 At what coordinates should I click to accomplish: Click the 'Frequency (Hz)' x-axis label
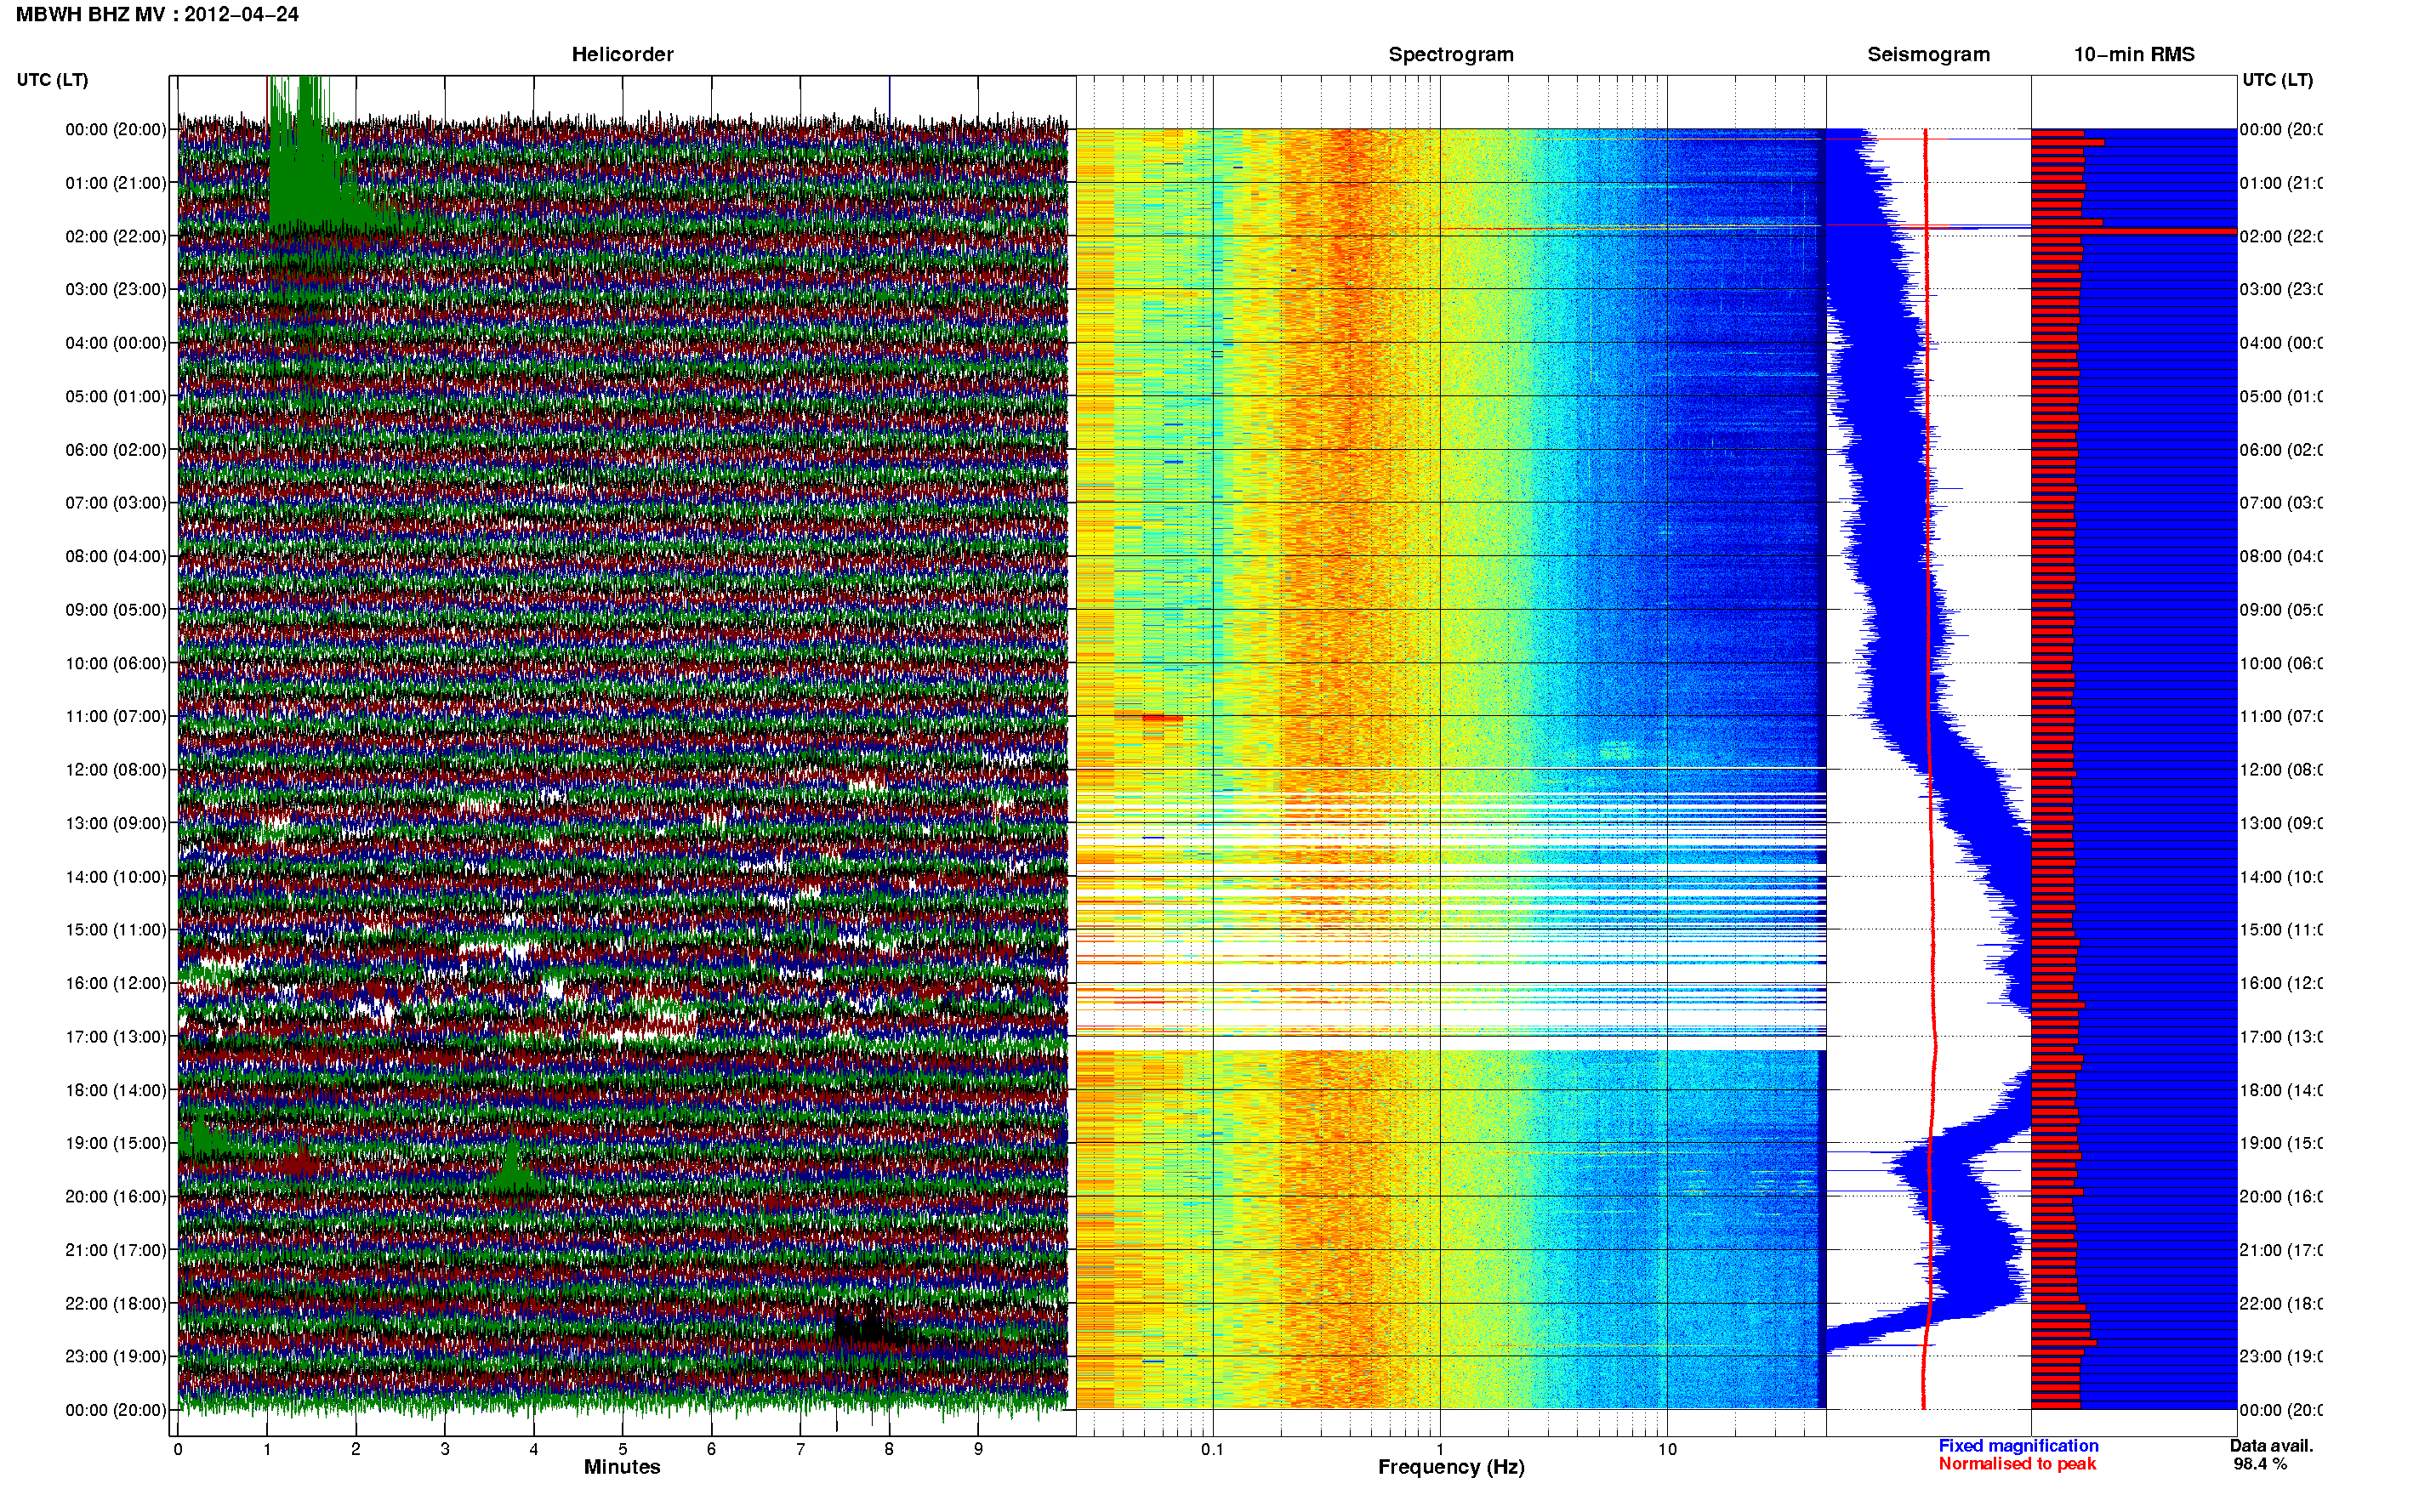click(x=1451, y=1468)
